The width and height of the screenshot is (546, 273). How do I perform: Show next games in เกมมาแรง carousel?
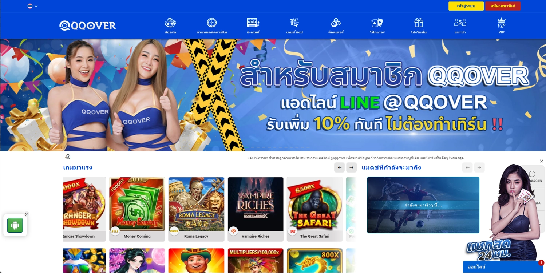[x=351, y=167]
